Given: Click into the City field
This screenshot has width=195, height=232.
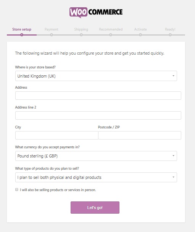Looking at the screenshot, I should point(57,135).
